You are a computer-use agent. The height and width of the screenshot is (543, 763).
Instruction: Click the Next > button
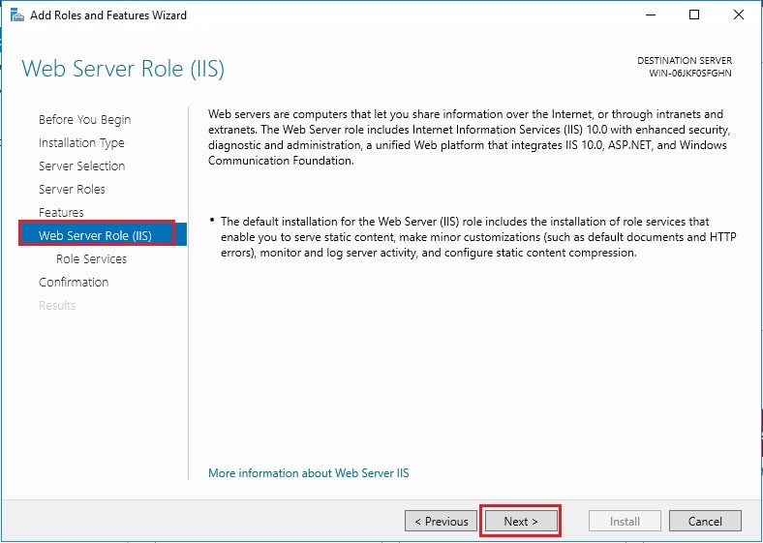point(521,521)
